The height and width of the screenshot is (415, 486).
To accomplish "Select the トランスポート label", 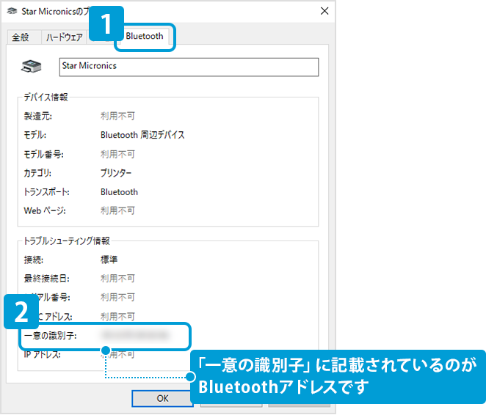I will tap(46, 192).
